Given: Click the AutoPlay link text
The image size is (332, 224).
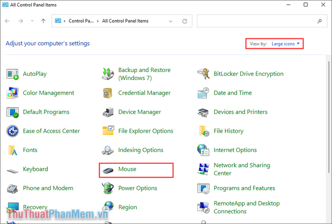Looking at the screenshot, I should (35, 74).
